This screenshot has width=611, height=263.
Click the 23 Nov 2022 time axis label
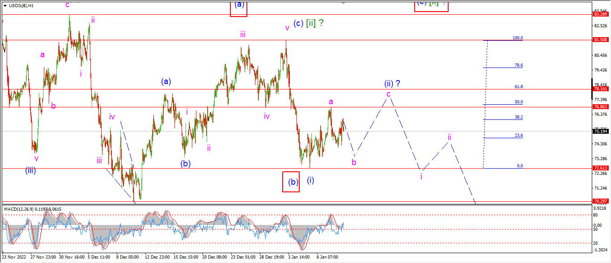tap(15, 257)
